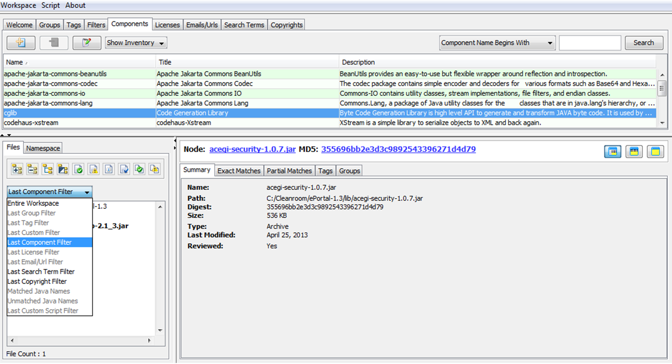Select the codehaus-xstream row
672x364 pixels.
click(x=330, y=123)
